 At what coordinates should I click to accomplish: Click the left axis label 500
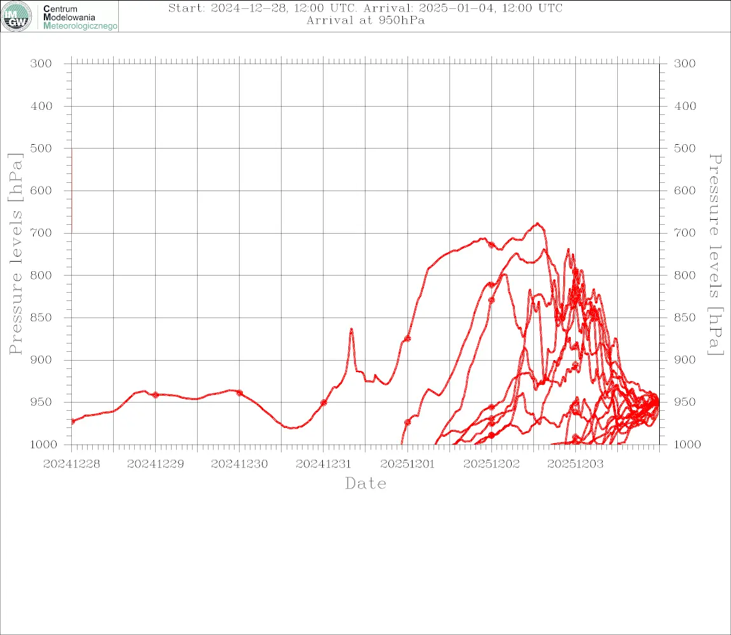pos(41,148)
